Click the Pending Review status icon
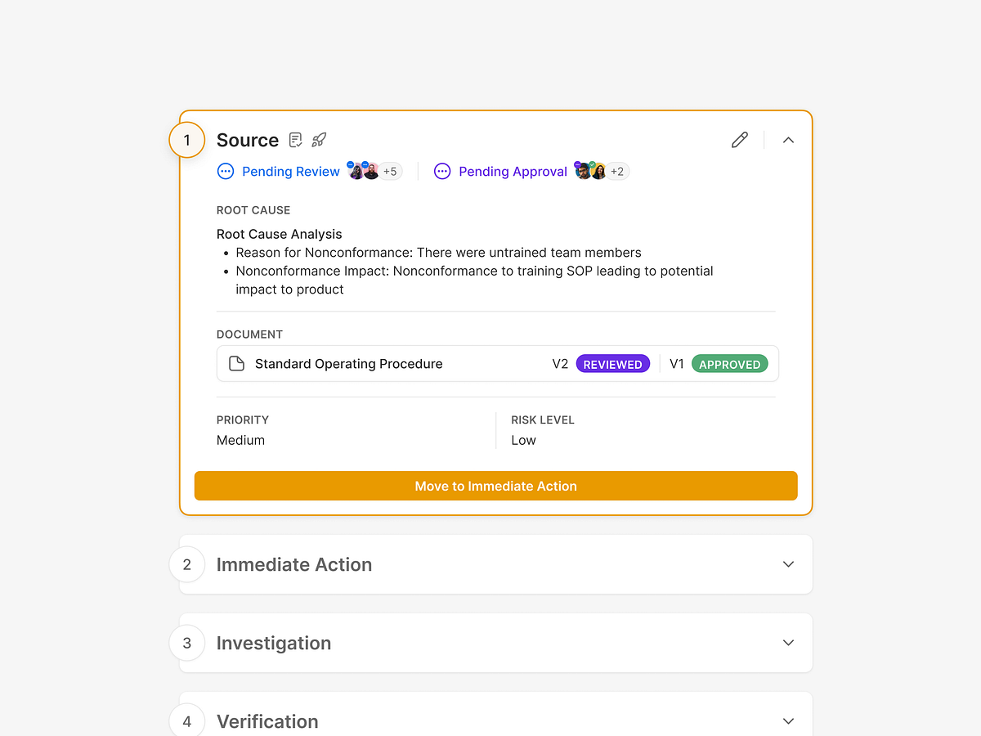981x736 pixels. click(x=225, y=171)
